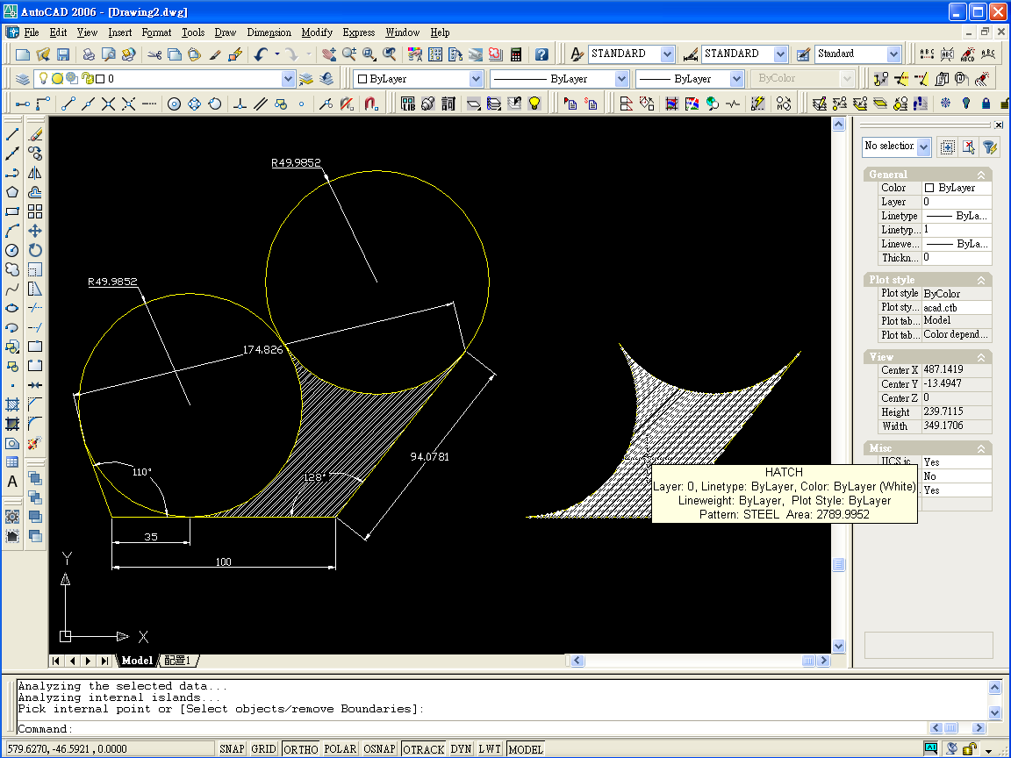
Task: Click the Quick Select icon in Properties
Action: (990, 147)
